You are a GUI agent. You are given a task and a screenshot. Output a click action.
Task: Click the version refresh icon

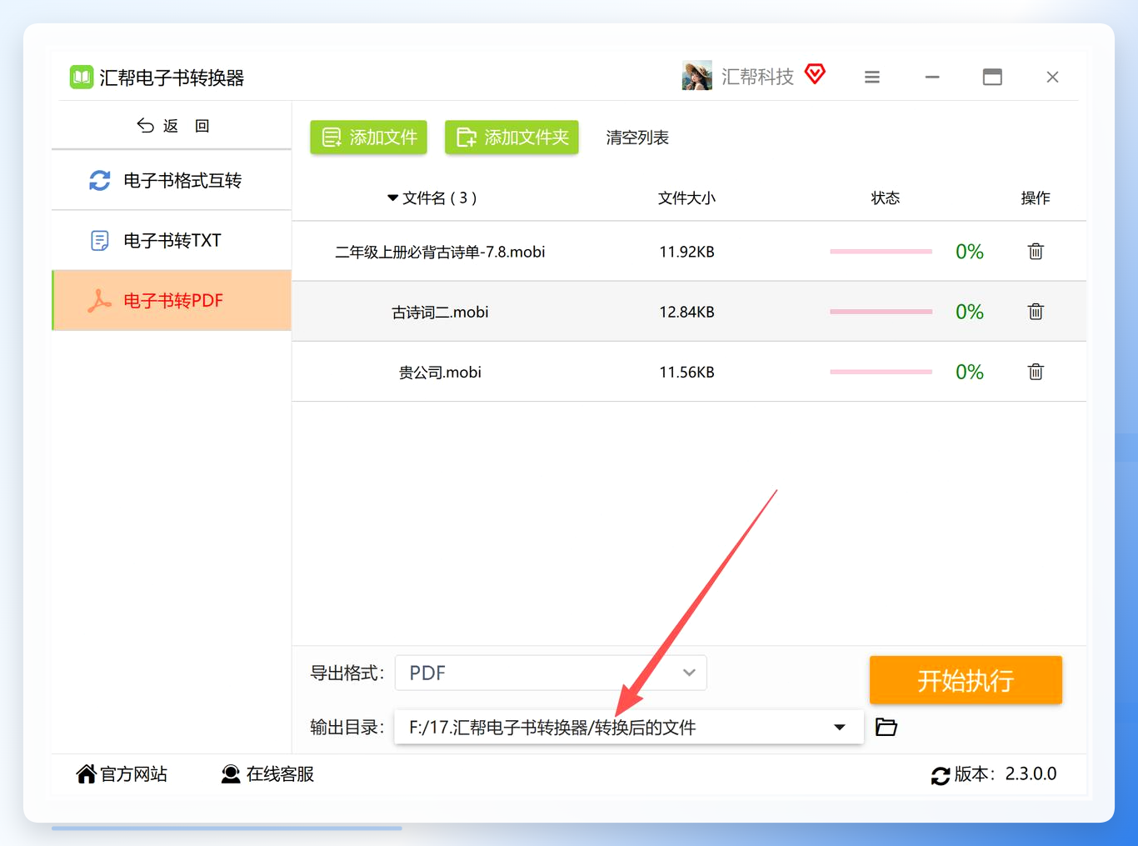click(941, 775)
